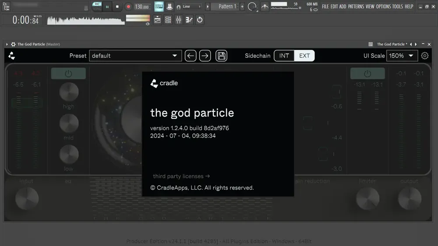Open the channel rack icon

(x=168, y=20)
